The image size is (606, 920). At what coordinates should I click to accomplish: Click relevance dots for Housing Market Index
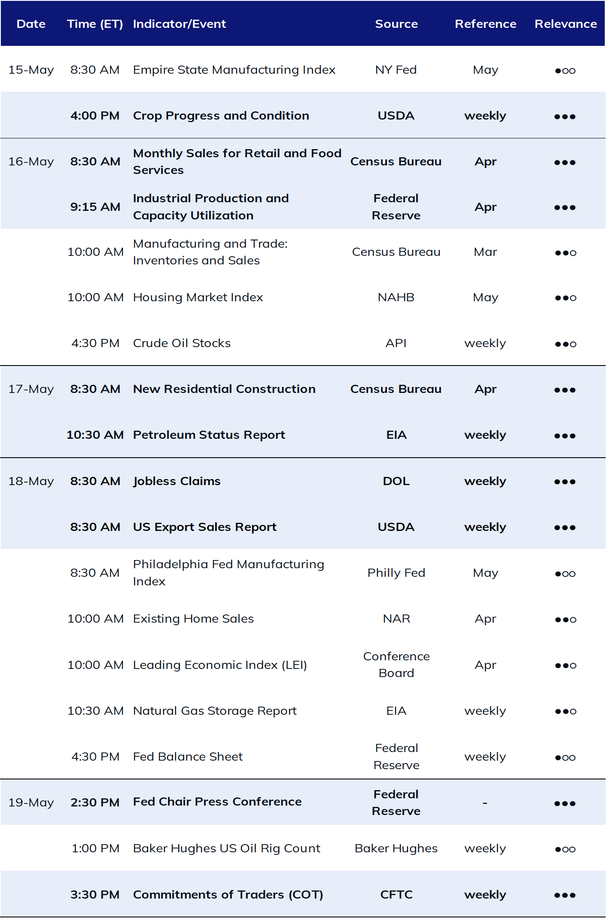pos(565,298)
